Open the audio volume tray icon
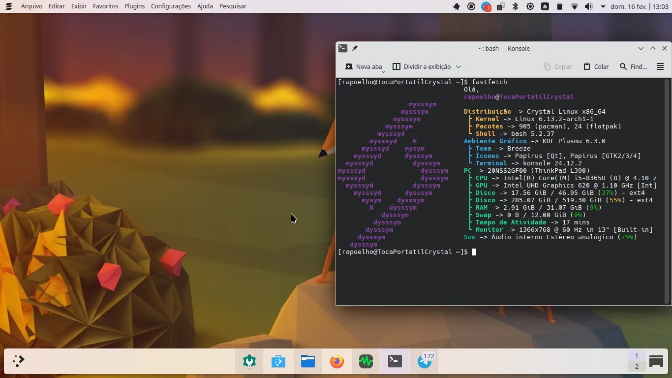Image resolution: width=672 pixels, height=378 pixels. (x=589, y=6)
